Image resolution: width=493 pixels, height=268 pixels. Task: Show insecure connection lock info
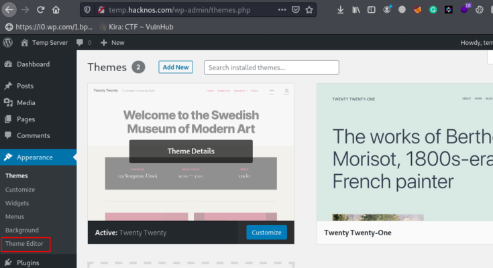101,10
